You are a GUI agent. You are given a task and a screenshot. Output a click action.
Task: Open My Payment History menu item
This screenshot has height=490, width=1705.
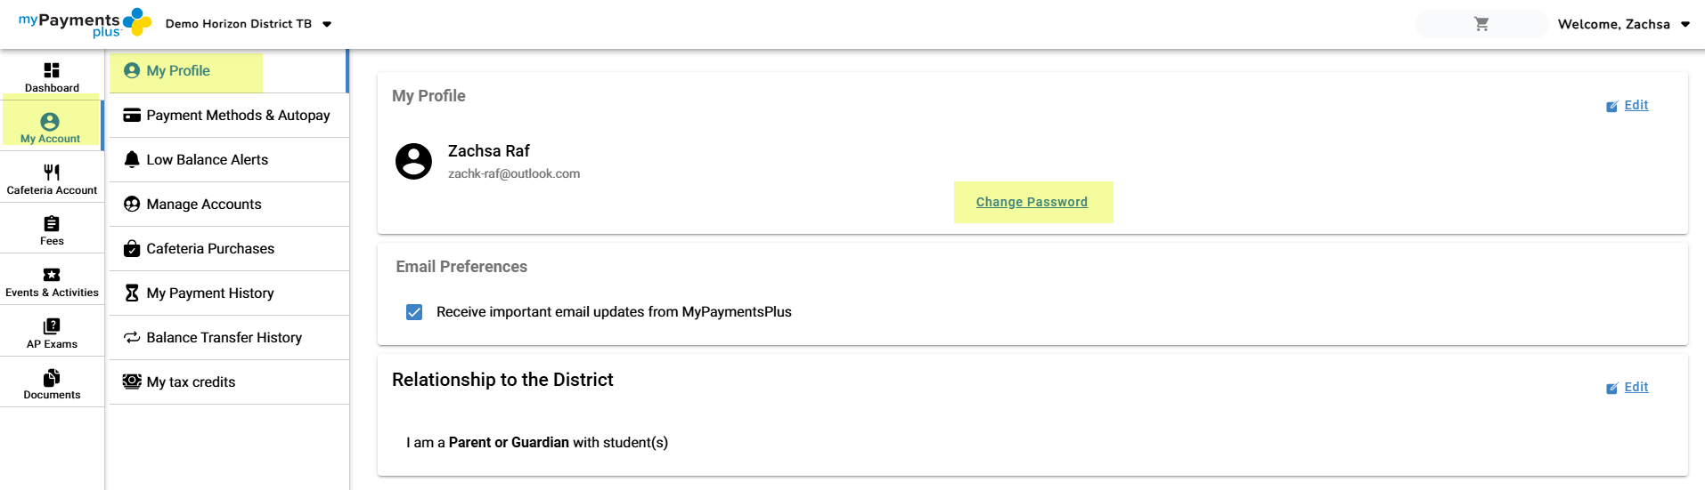(x=210, y=293)
